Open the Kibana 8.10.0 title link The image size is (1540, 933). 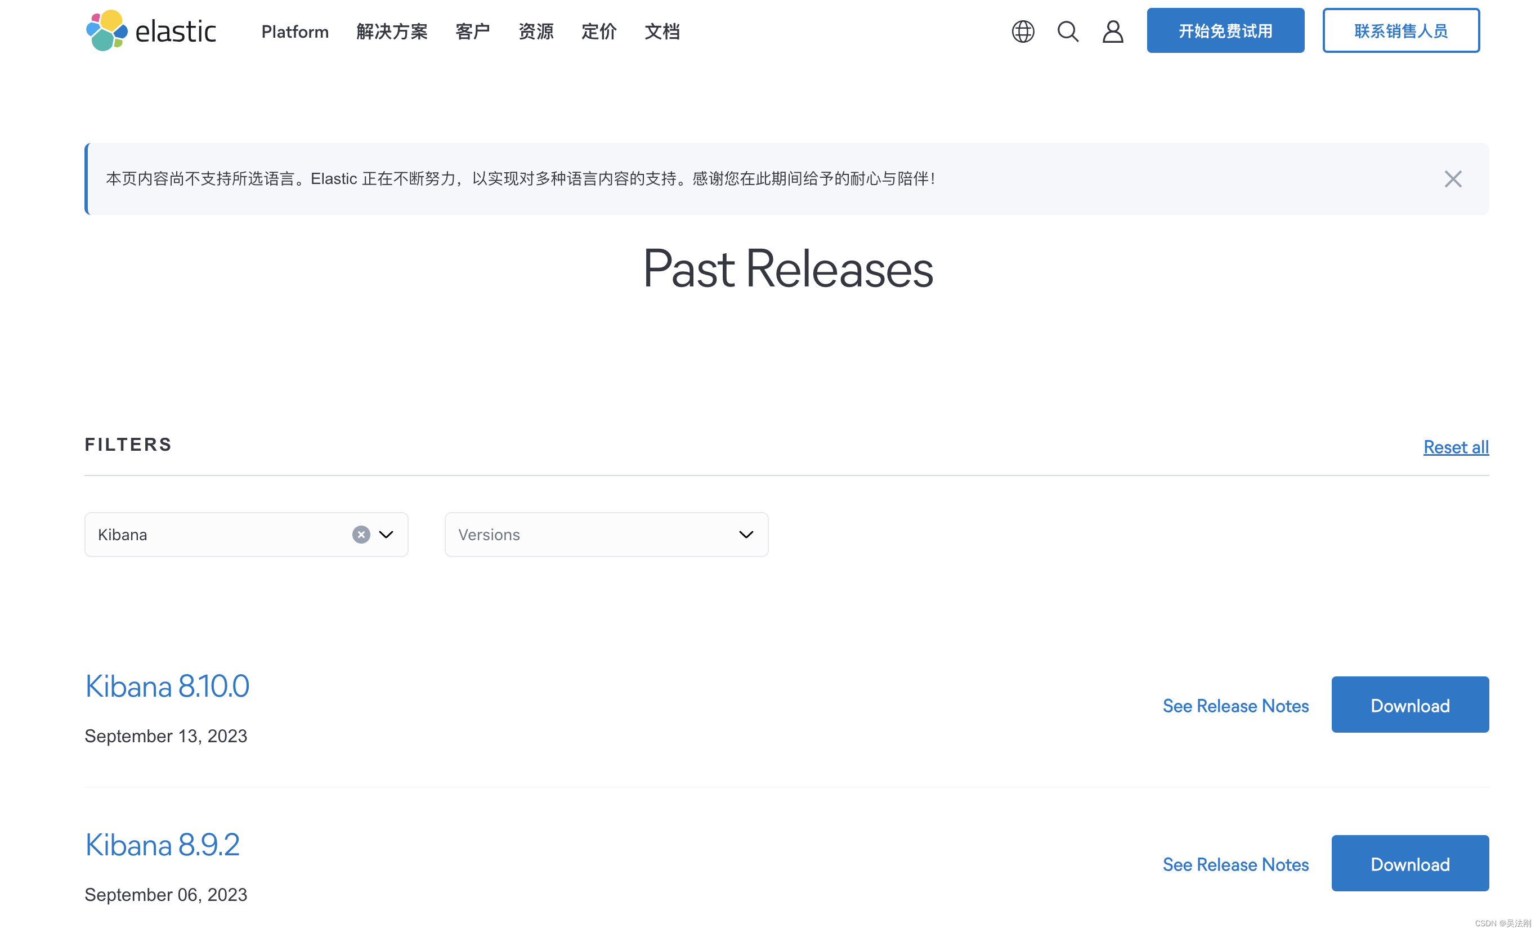[167, 686]
